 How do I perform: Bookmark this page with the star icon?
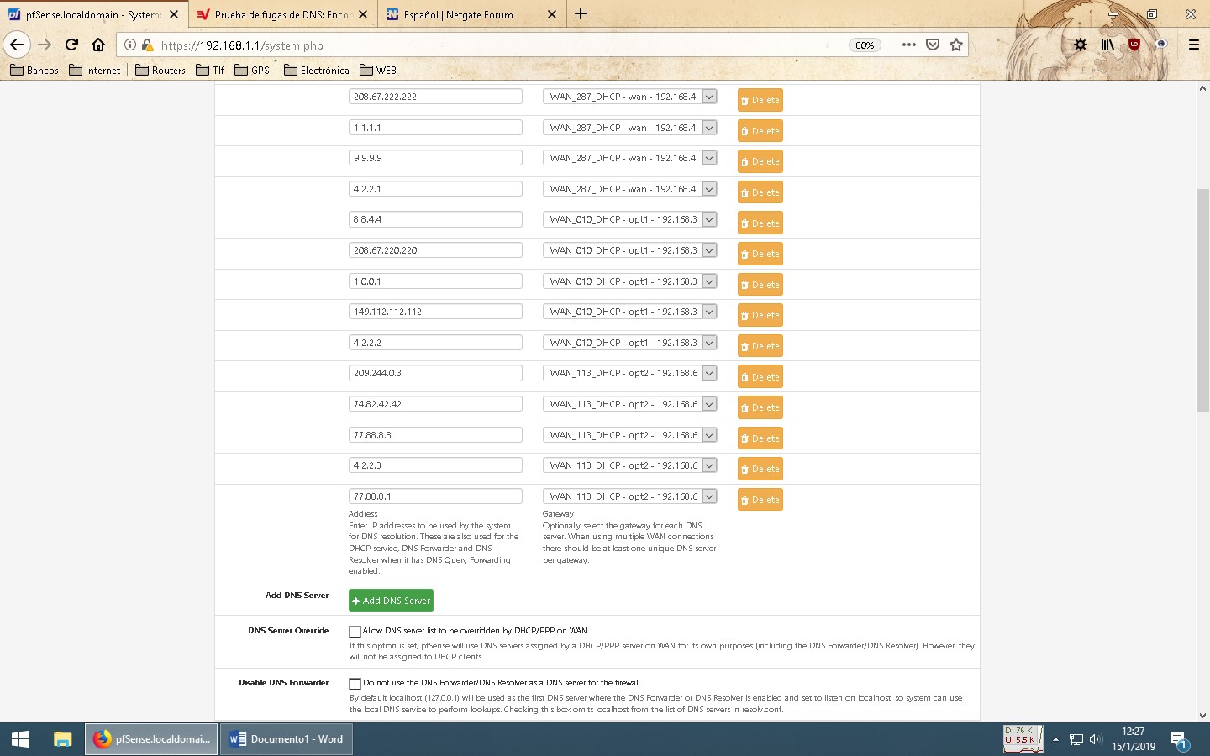(x=955, y=45)
